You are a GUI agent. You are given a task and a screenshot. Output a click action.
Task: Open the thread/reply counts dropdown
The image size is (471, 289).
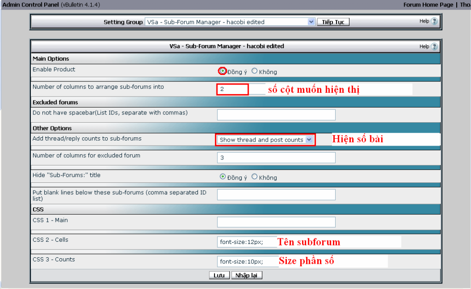coord(265,140)
